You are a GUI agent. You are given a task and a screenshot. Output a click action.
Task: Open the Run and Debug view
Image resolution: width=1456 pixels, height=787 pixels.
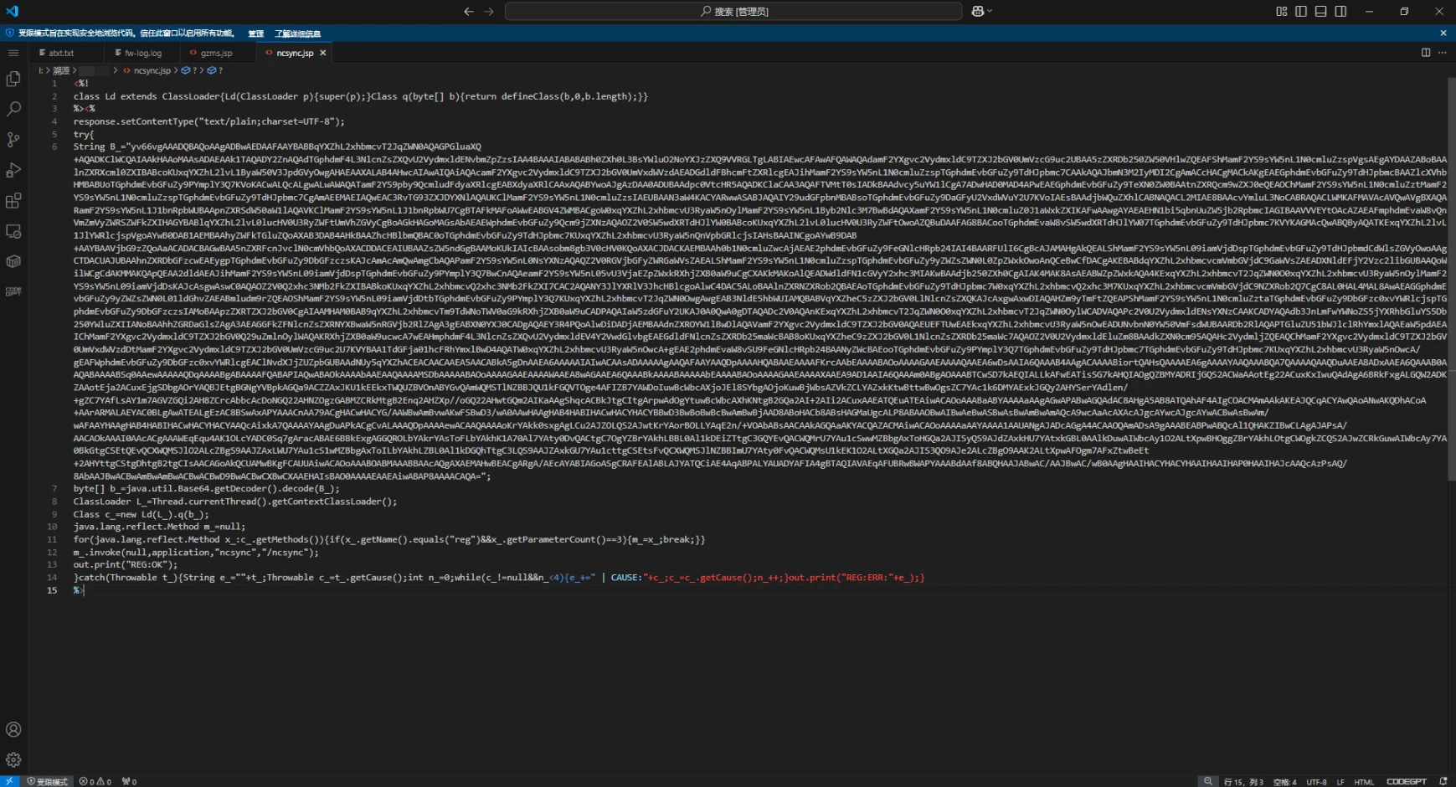coord(13,170)
